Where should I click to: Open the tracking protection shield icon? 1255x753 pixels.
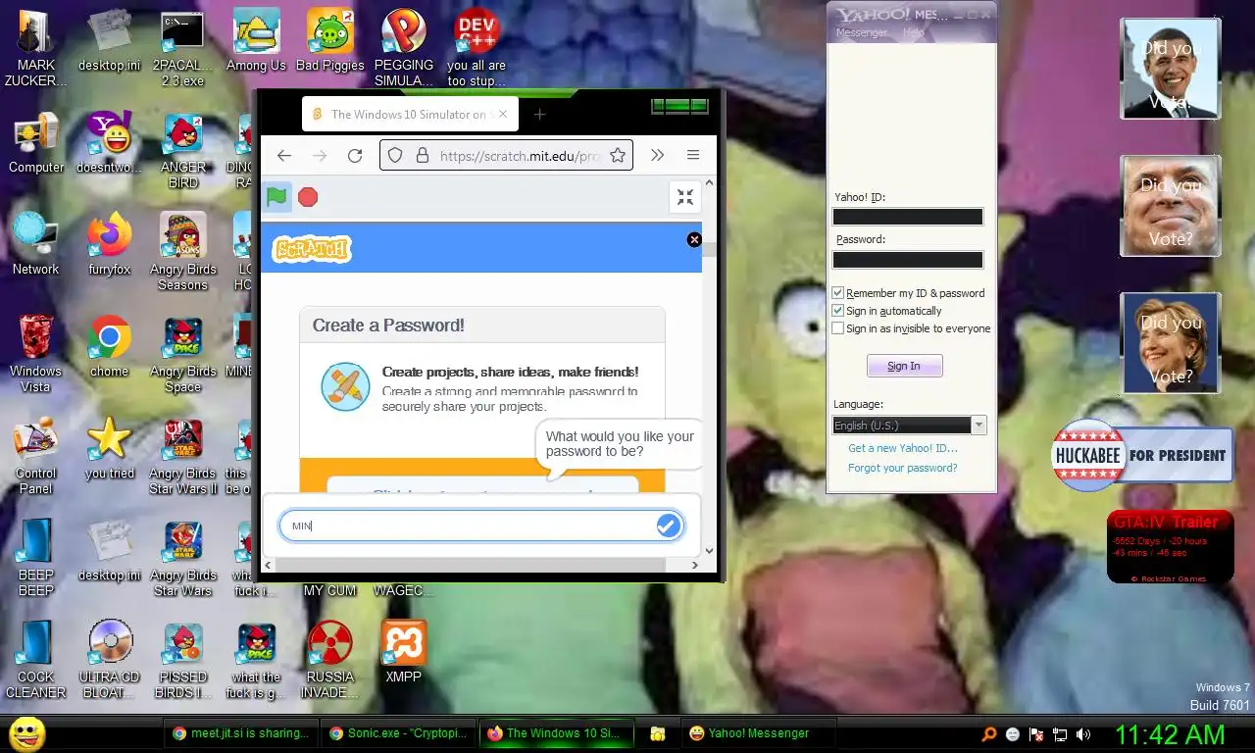pos(395,155)
